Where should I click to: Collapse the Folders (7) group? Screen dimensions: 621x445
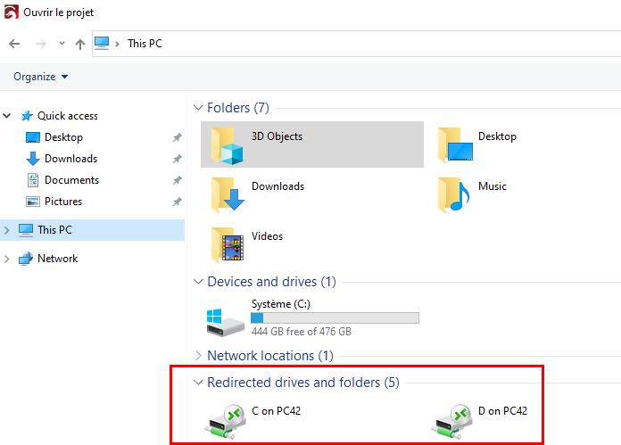[198, 108]
